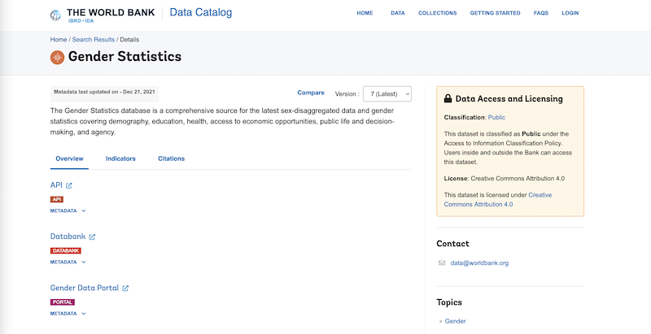Click the orange Gender Statistics dataset icon
Screen dimensions: 651x334
click(x=57, y=57)
